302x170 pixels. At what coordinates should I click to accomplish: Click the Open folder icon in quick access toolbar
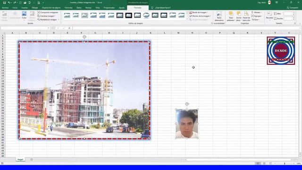(x=25, y=3)
